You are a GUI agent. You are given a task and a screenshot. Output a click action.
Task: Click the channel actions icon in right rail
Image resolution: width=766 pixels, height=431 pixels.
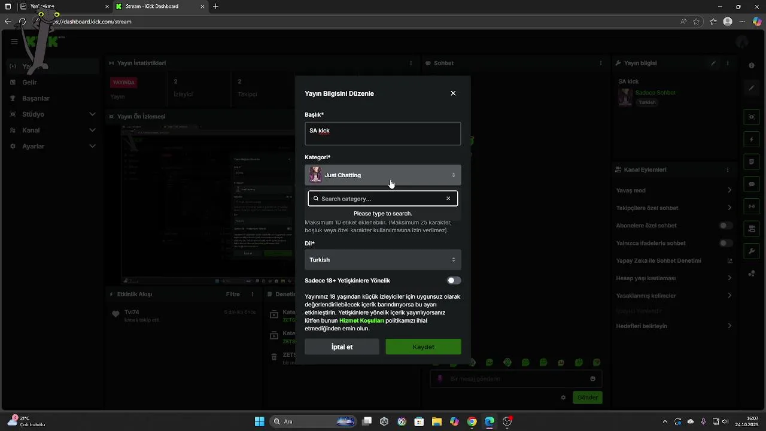click(752, 229)
